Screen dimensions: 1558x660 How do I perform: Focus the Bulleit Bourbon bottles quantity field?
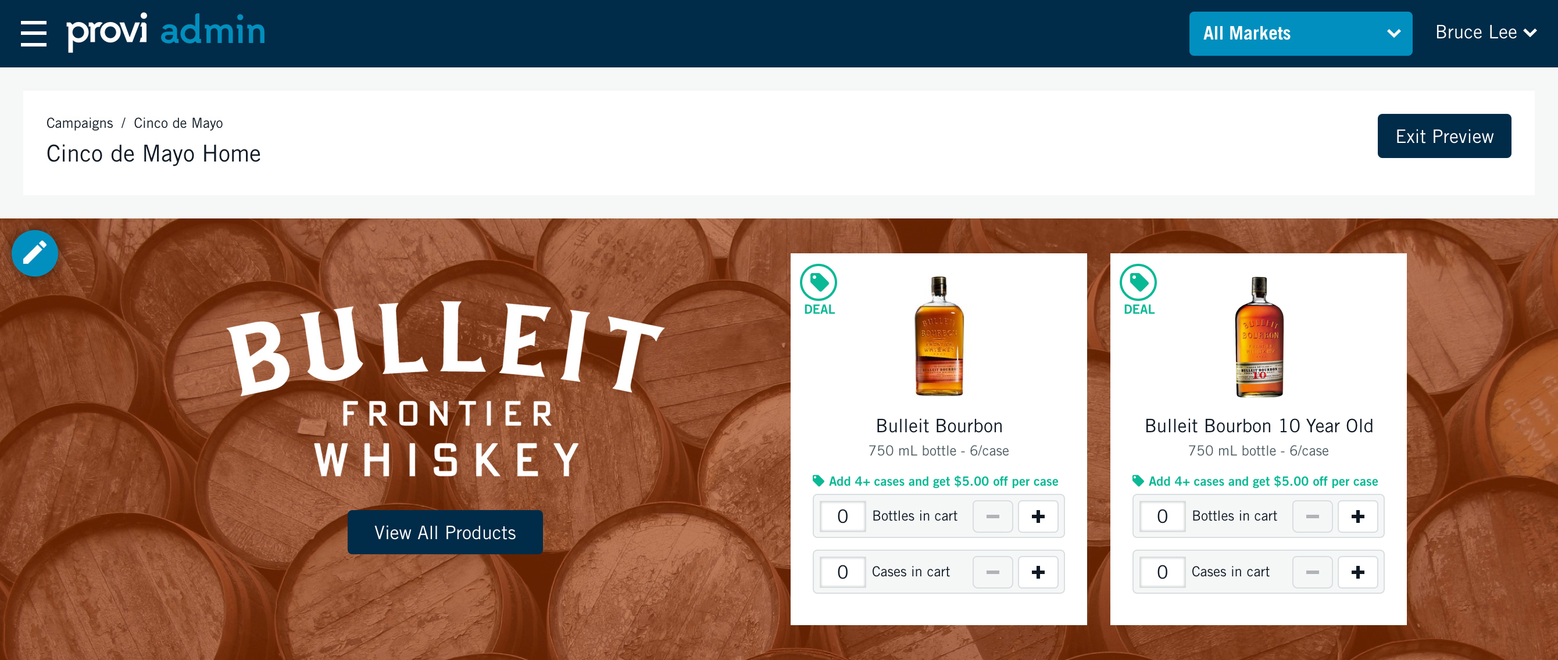point(842,516)
